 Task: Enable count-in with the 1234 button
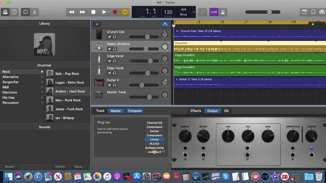(214, 12)
